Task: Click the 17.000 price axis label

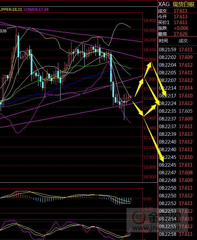Action: [x=150, y=157]
